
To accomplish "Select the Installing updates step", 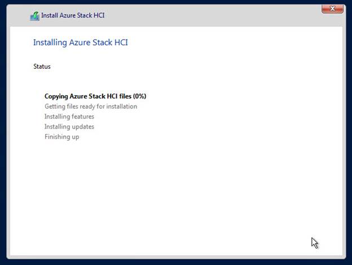I will [x=69, y=126].
